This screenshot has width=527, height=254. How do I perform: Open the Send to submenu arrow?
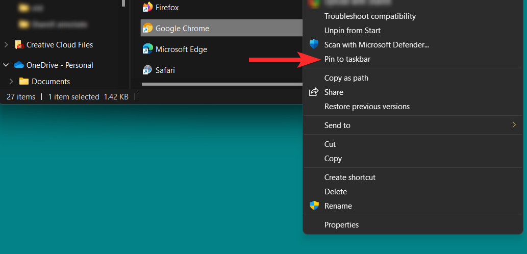pos(514,125)
